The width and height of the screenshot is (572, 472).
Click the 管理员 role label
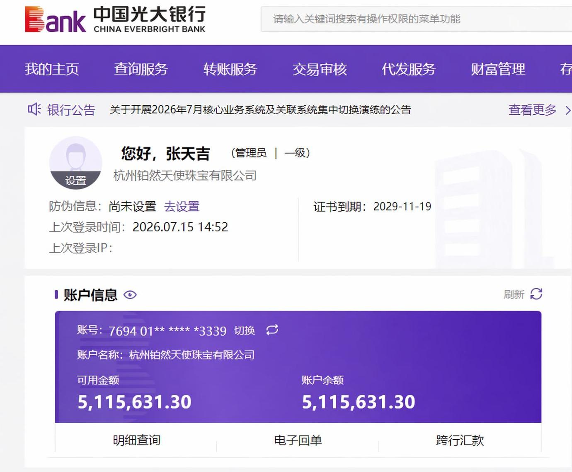(x=251, y=153)
